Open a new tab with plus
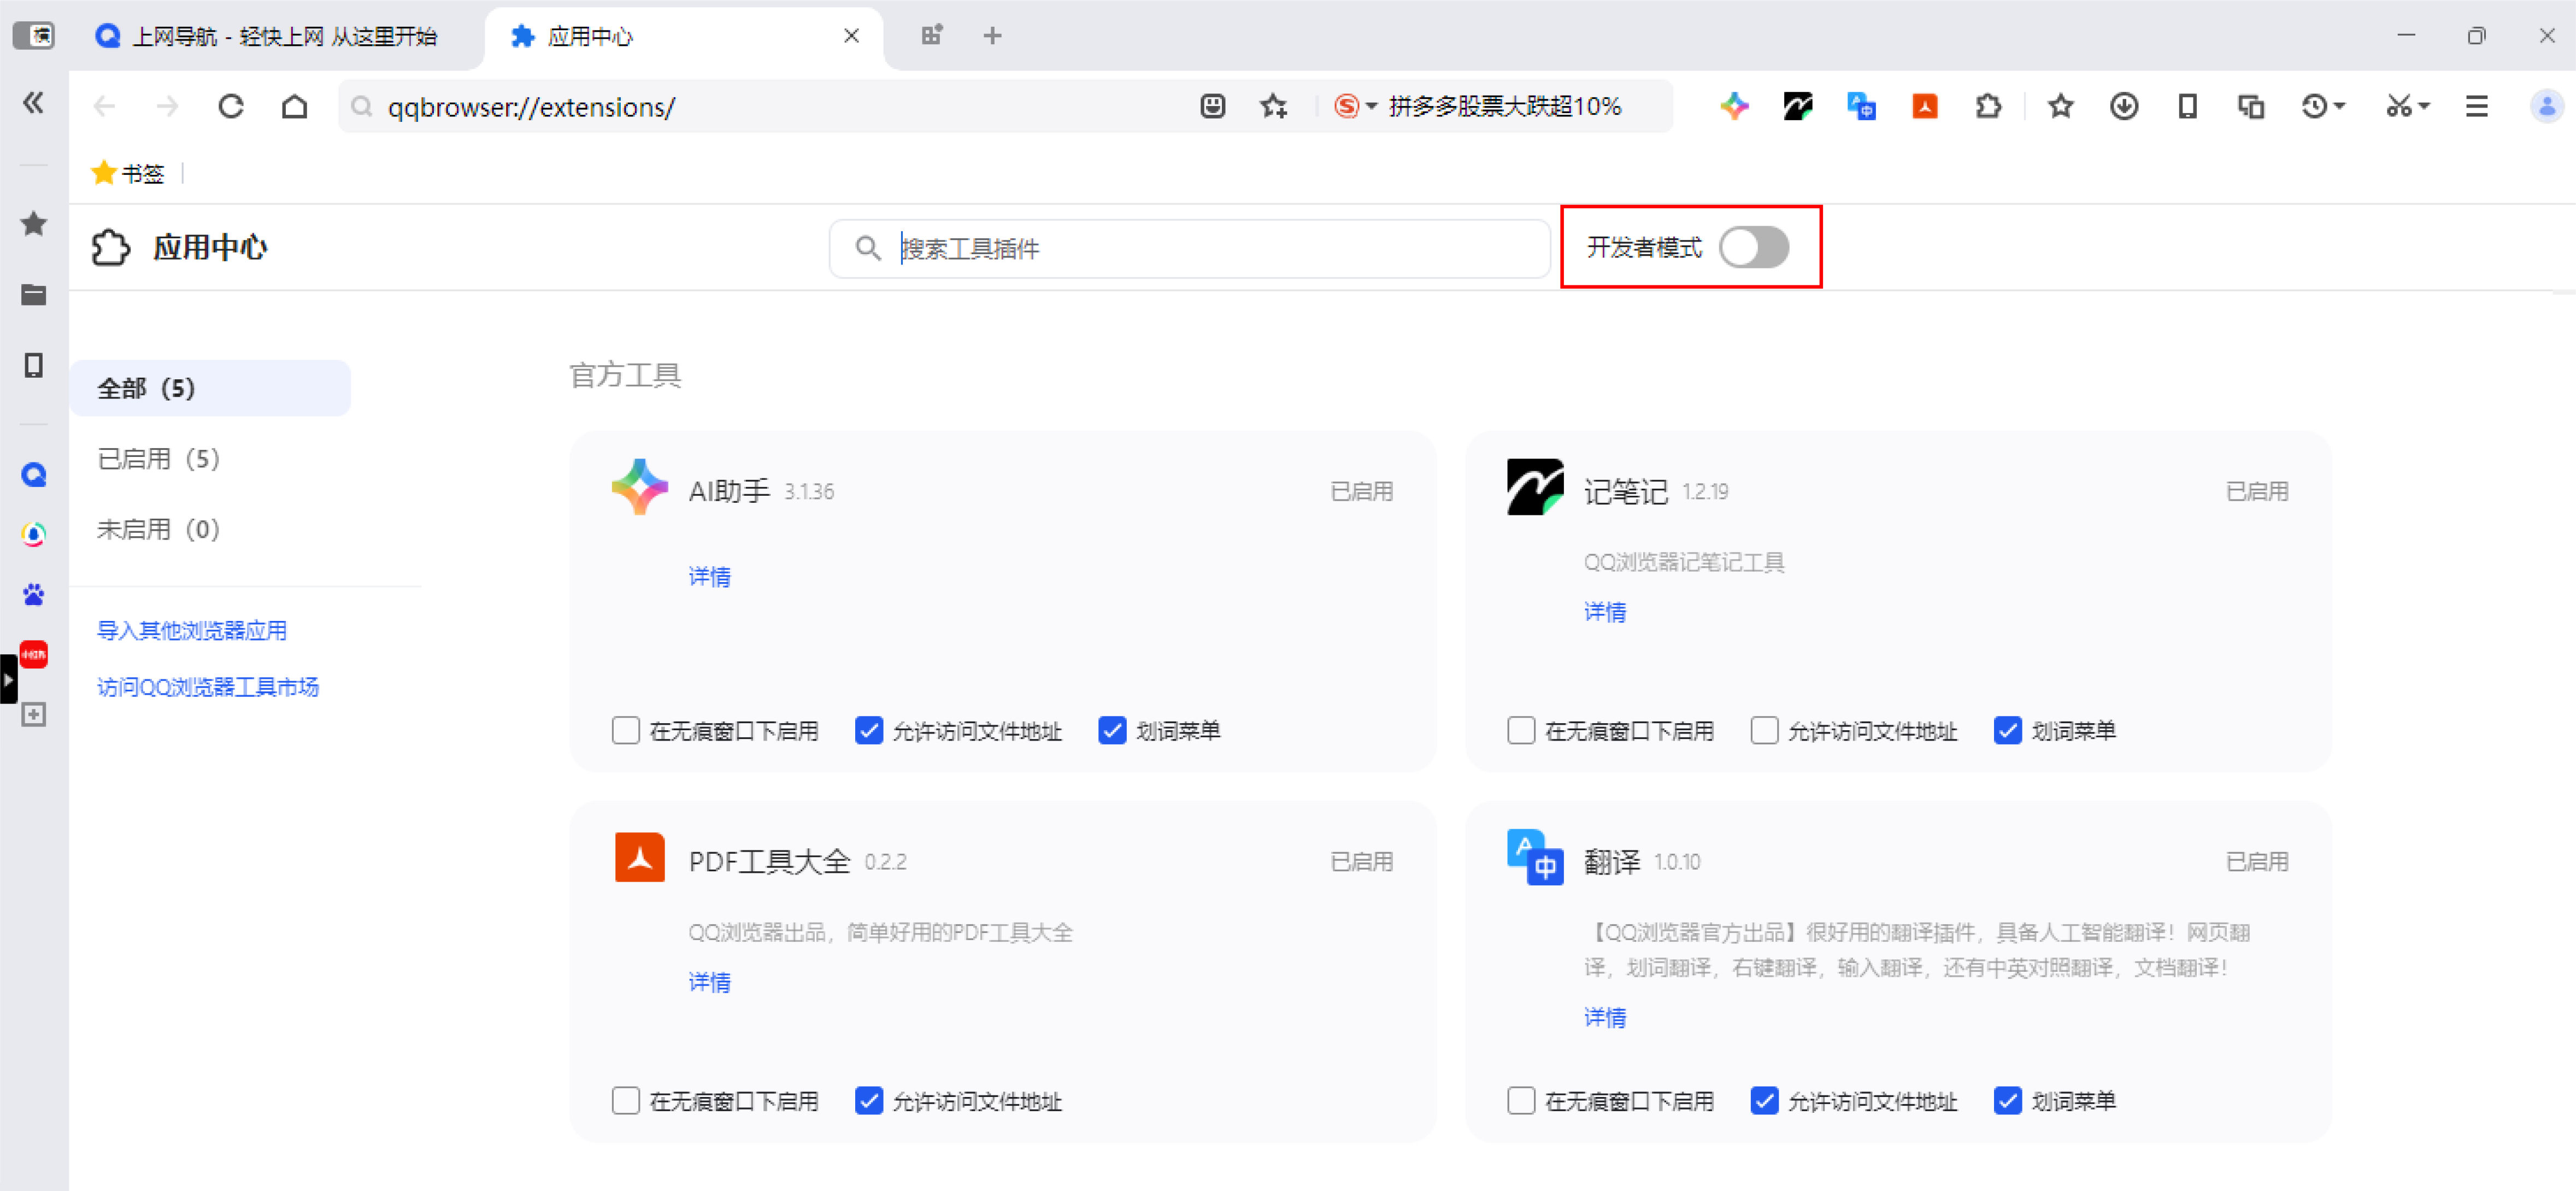The image size is (2576, 1191). (x=992, y=36)
